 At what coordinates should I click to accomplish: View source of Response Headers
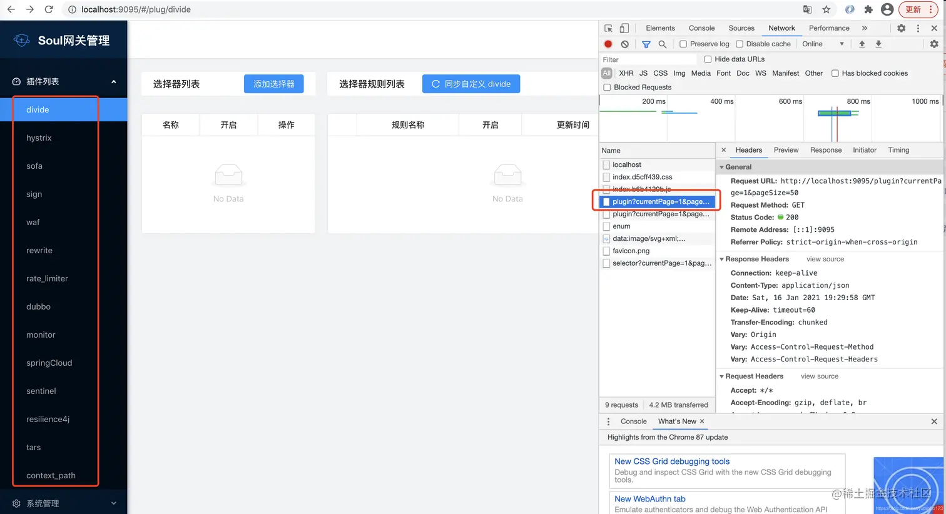tap(825, 260)
